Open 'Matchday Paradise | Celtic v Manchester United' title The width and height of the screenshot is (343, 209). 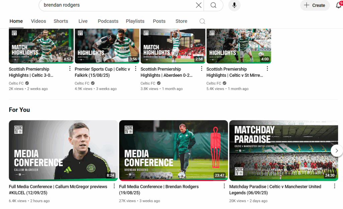click(x=275, y=190)
